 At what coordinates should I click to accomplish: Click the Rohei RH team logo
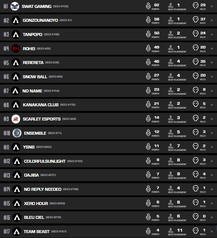pyautogui.click(x=16, y=49)
